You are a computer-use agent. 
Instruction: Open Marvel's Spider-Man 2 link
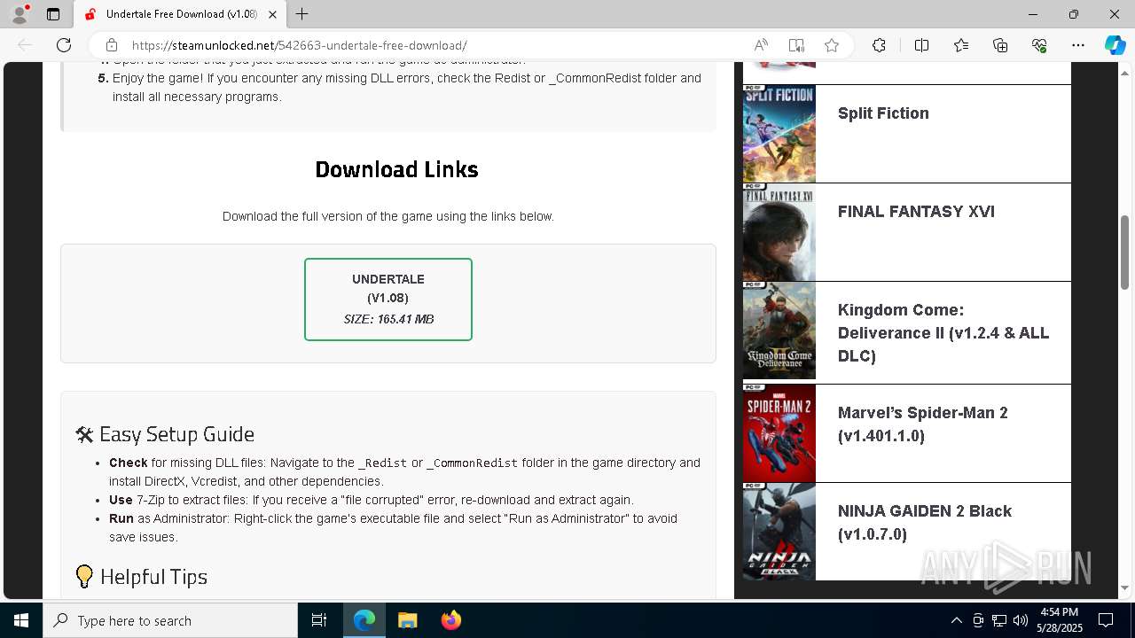click(923, 424)
